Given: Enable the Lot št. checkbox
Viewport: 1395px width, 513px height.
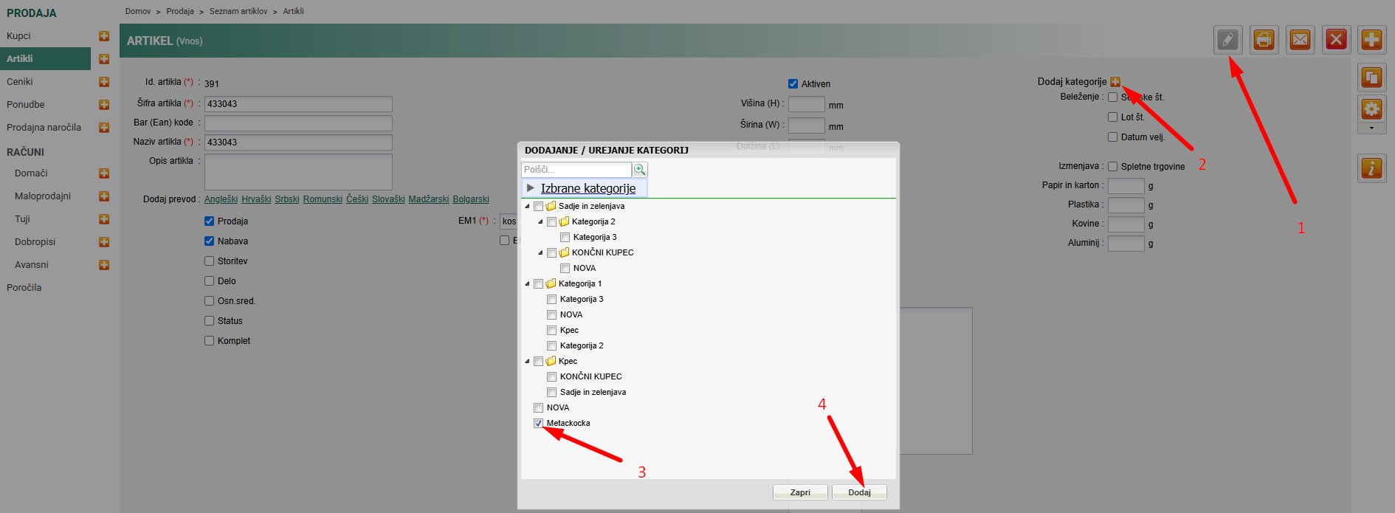Looking at the screenshot, I should click(x=1112, y=117).
